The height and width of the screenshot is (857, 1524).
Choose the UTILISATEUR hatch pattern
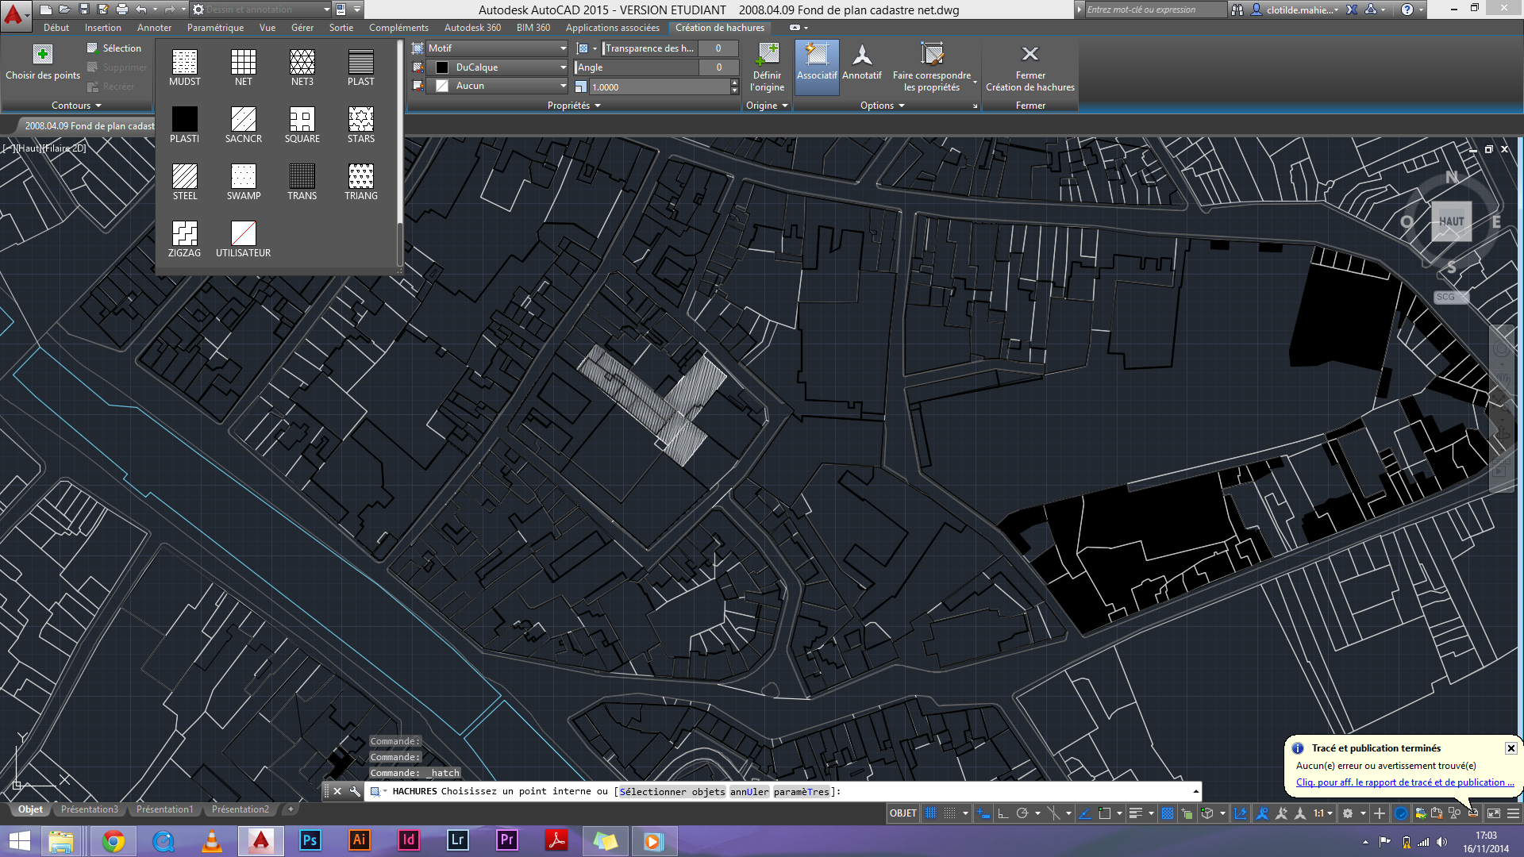point(243,240)
